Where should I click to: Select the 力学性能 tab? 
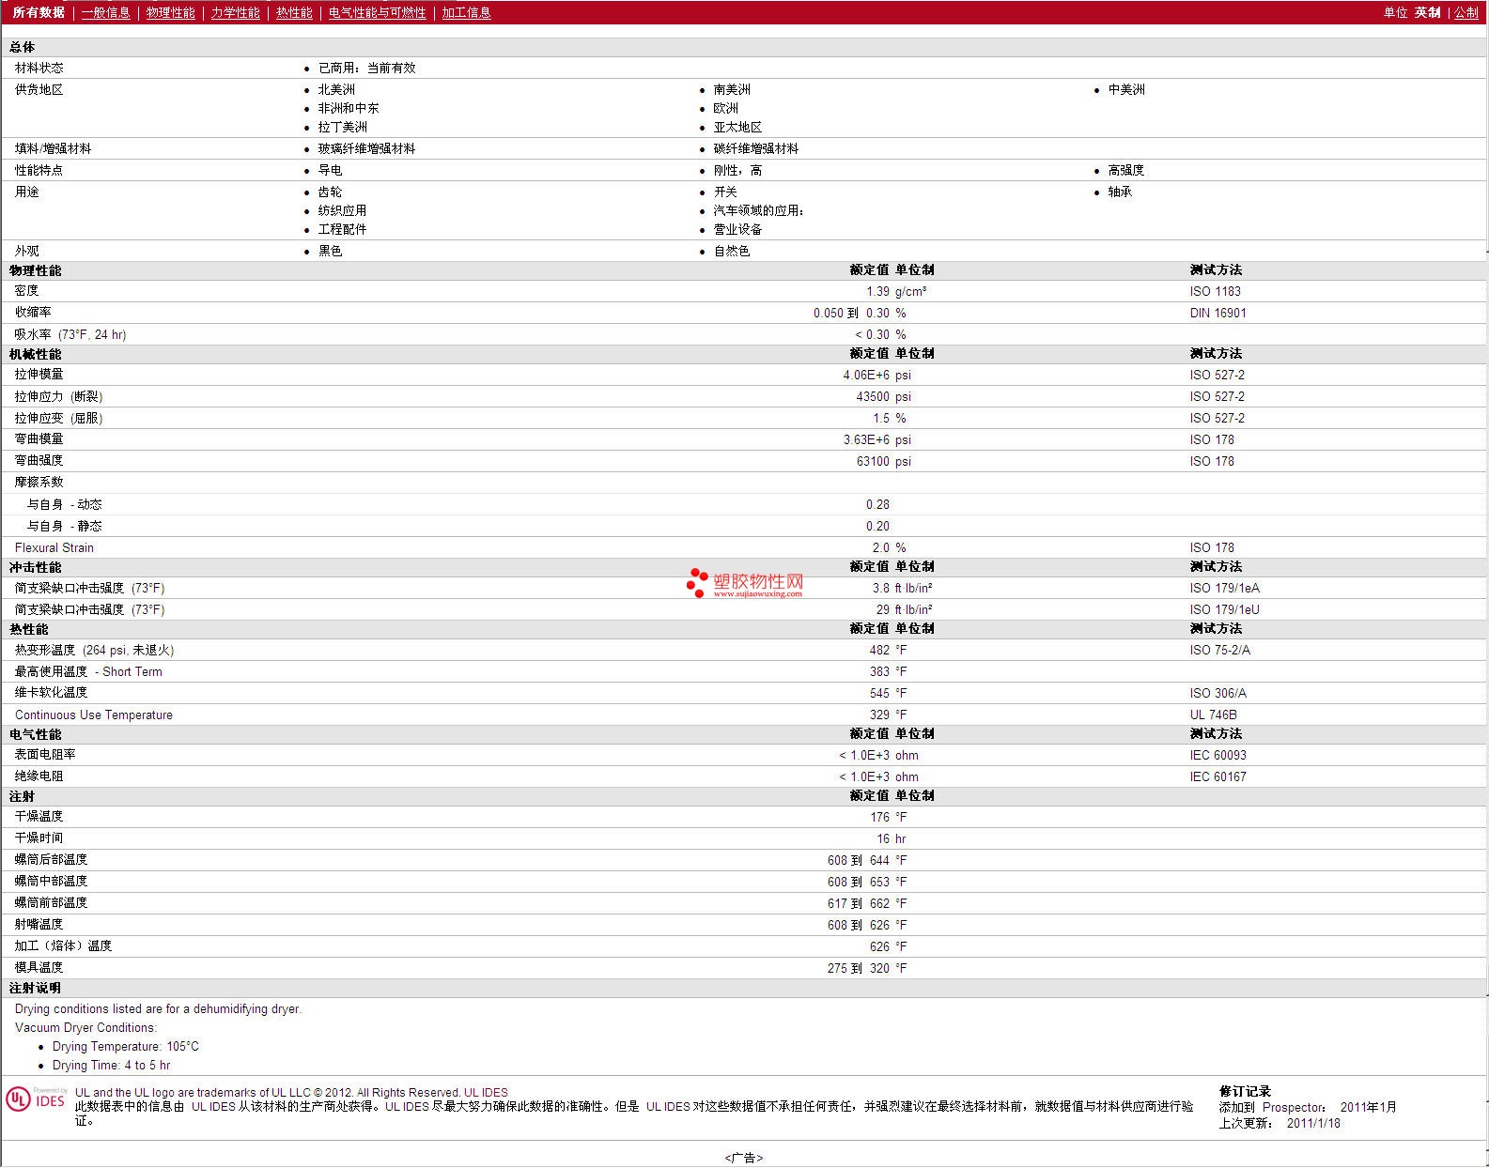tap(235, 12)
